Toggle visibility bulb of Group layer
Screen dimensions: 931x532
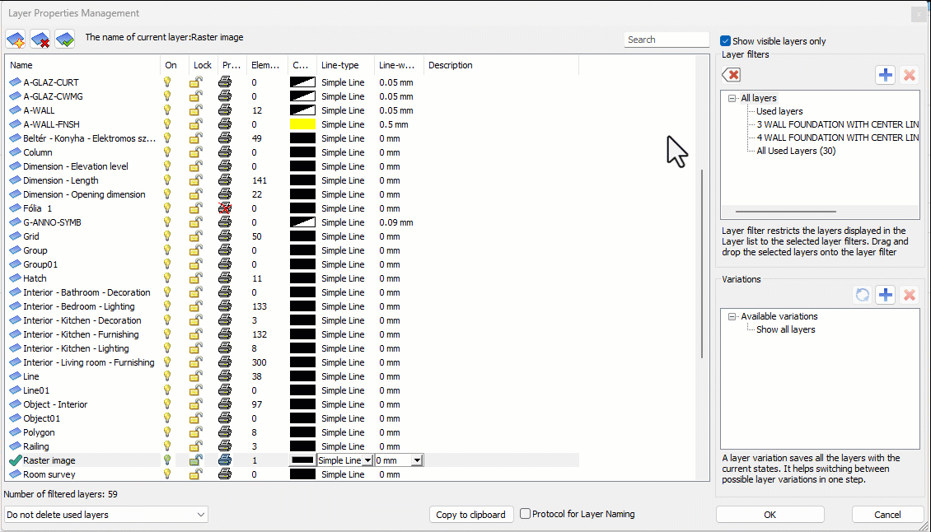(167, 250)
